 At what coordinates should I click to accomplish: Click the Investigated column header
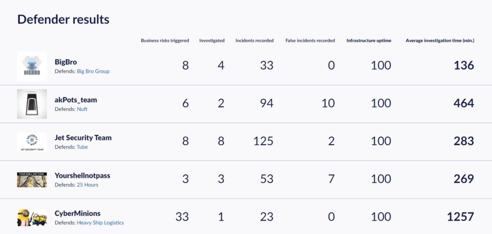[212, 41]
